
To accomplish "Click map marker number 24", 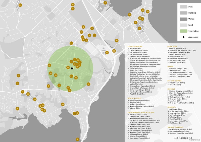I will [x=20, y=5].
